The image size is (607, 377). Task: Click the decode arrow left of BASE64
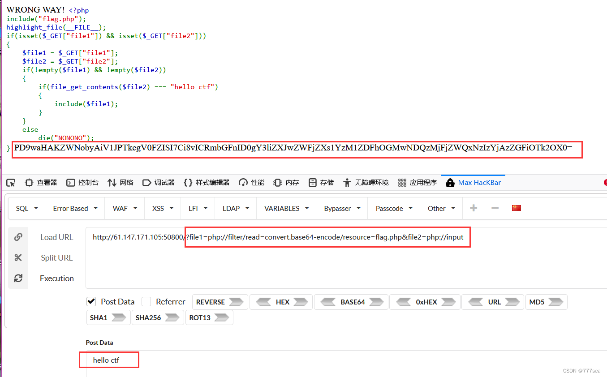[x=329, y=302]
